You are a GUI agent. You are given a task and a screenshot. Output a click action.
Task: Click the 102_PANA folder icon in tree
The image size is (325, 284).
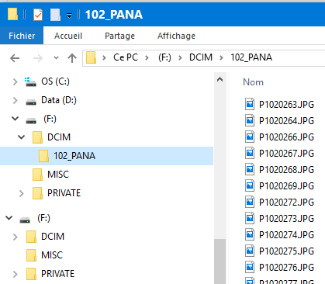[43, 156]
